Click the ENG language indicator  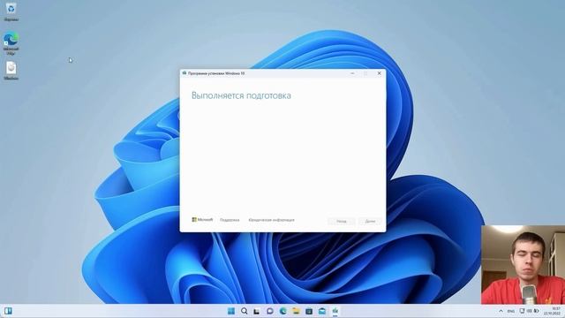pos(510,311)
